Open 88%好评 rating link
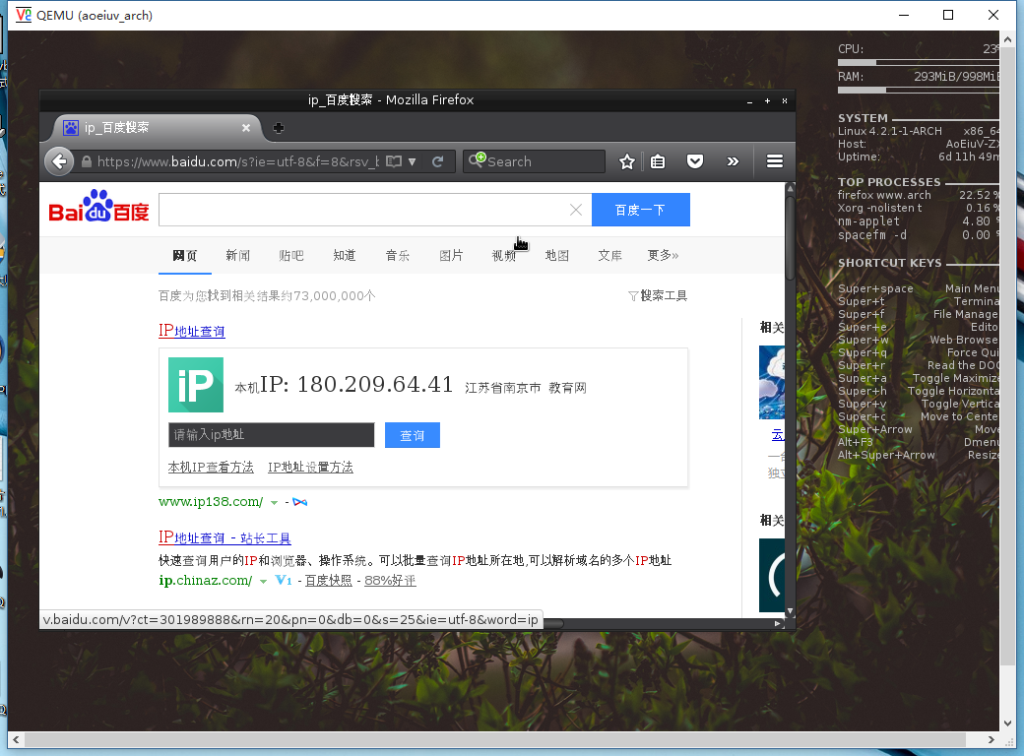This screenshot has width=1024, height=756. coord(390,581)
